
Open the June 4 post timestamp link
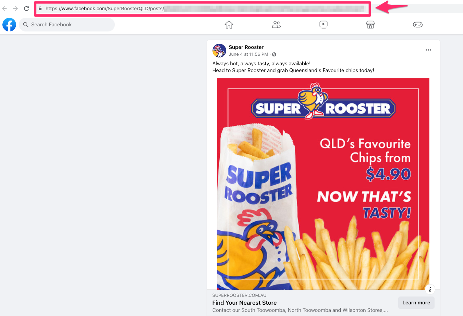248,54
